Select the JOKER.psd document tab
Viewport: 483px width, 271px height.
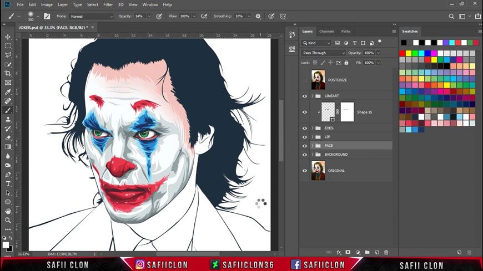(53, 28)
